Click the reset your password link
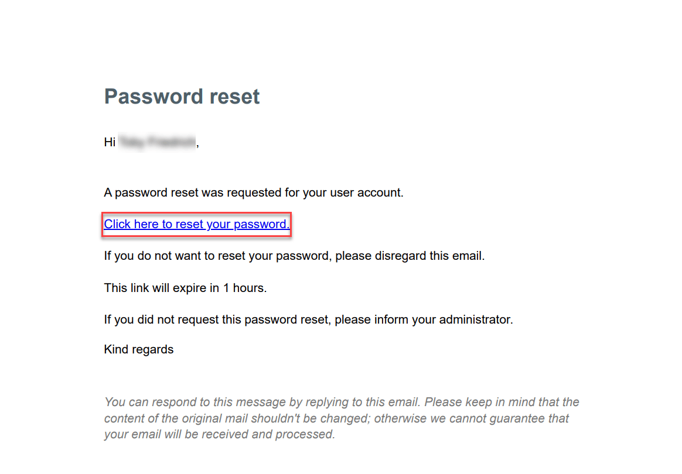Screen dimensions: 682x474 tap(196, 224)
